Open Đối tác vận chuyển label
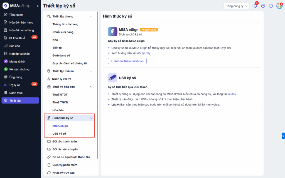Screen dimensions: 285x178 click(x=65, y=149)
